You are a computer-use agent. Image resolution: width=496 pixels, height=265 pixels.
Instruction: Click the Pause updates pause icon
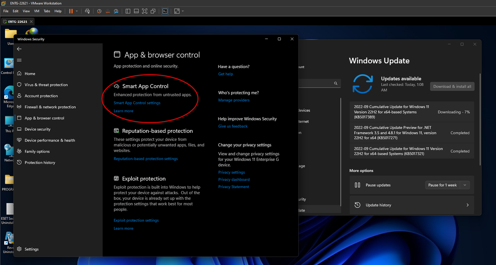(358, 185)
